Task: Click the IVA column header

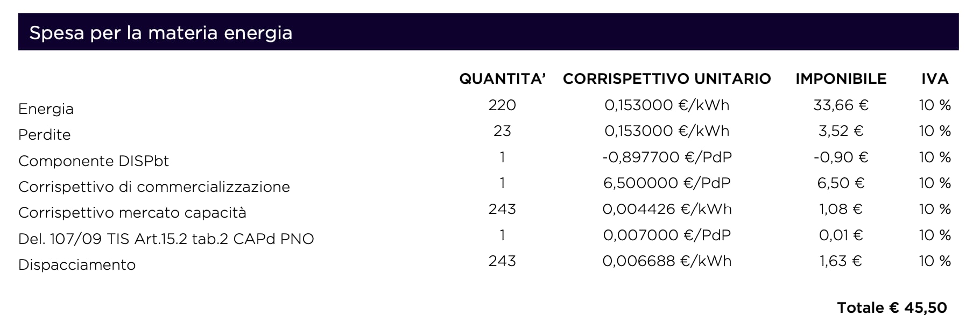Action: (x=934, y=79)
